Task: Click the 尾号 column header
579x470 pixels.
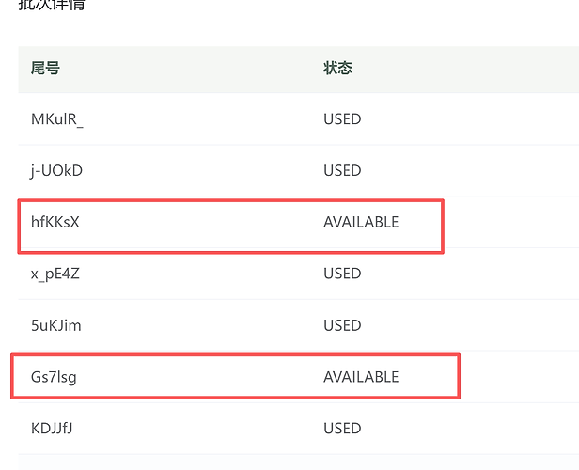Action: coord(45,69)
